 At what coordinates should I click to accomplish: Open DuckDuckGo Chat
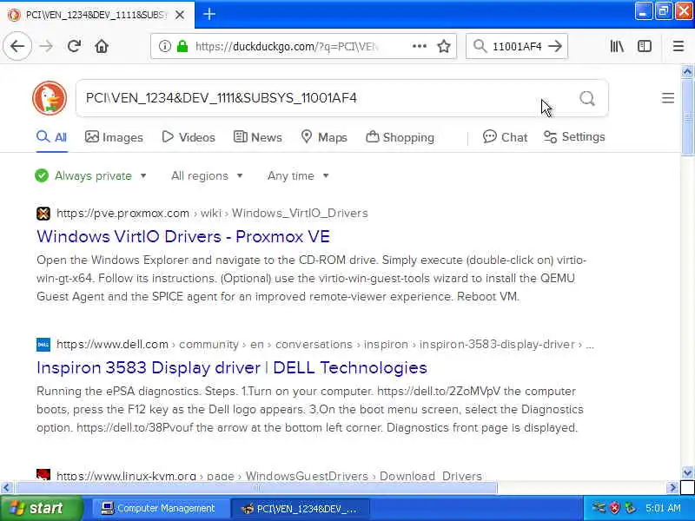click(x=505, y=137)
